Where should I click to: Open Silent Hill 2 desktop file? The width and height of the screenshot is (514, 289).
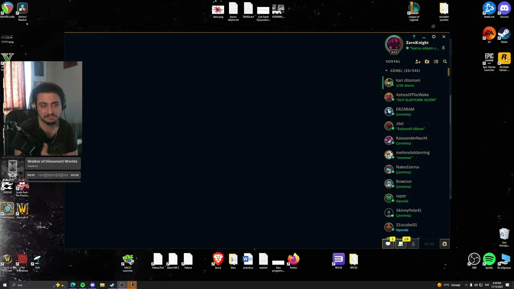point(173,261)
